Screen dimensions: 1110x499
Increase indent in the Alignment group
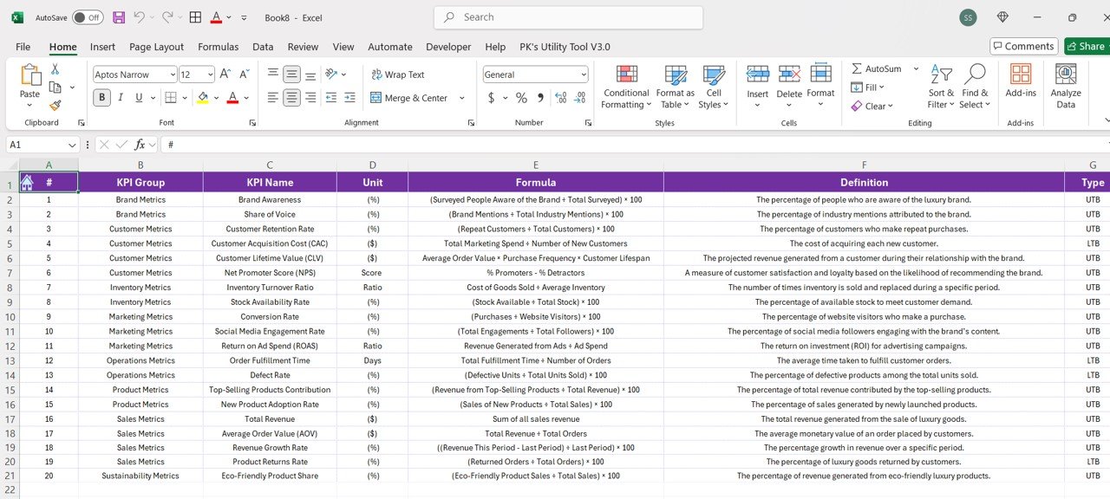[349, 98]
